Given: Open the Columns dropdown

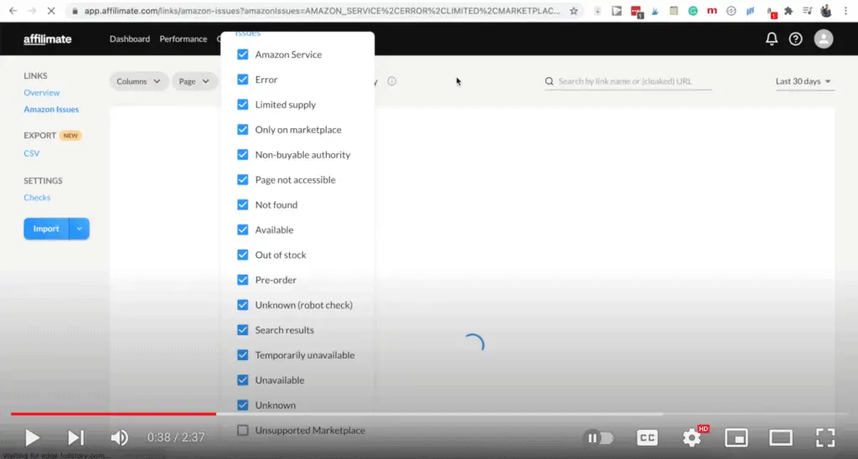Looking at the screenshot, I should coord(138,81).
